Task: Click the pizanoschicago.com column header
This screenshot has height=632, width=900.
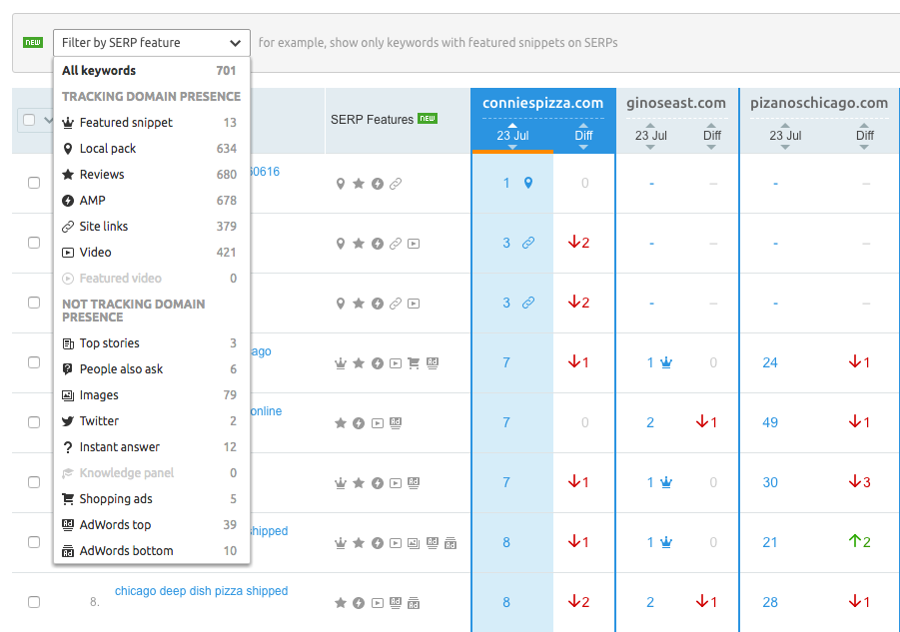Action: click(819, 103)
